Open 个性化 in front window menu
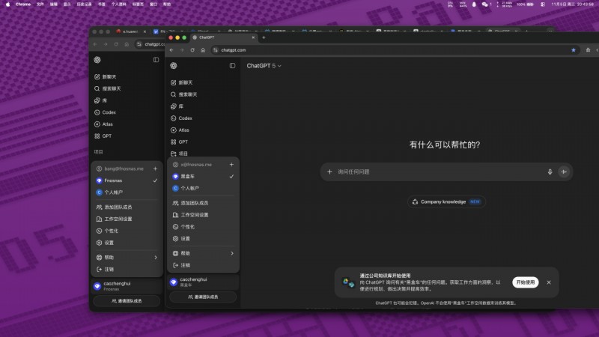The height and width of the screenshot is (337, 599). (x=203, y=227)
